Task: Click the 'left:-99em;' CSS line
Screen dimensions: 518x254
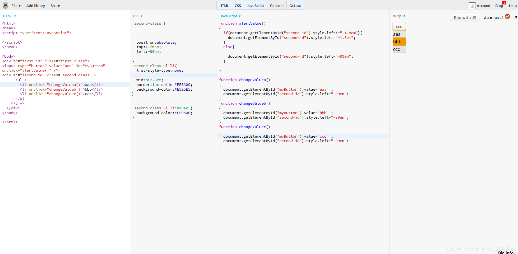Action: (149, 52)
